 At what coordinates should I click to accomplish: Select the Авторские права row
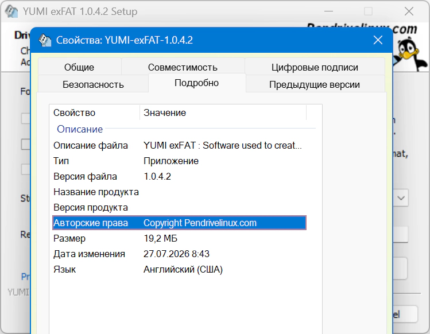[179, 223]
